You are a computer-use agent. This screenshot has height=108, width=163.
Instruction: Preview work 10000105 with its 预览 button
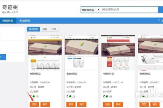(x=108, y=104)
